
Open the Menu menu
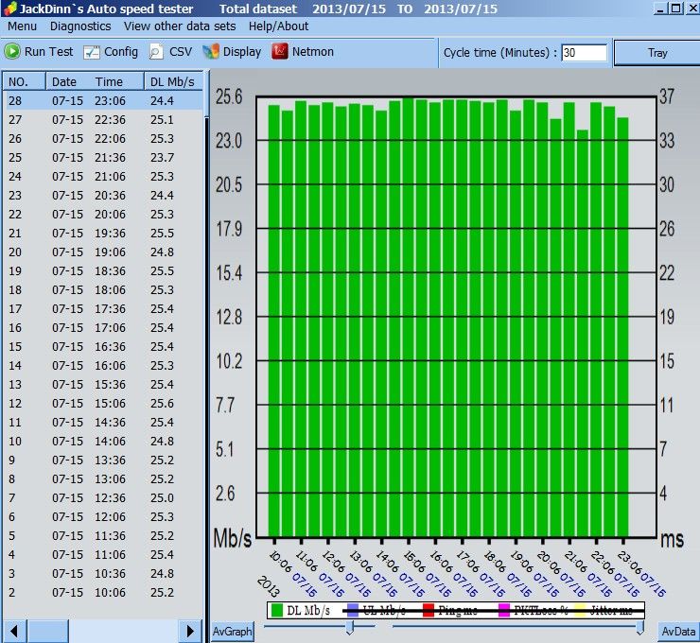pos(22,26)
